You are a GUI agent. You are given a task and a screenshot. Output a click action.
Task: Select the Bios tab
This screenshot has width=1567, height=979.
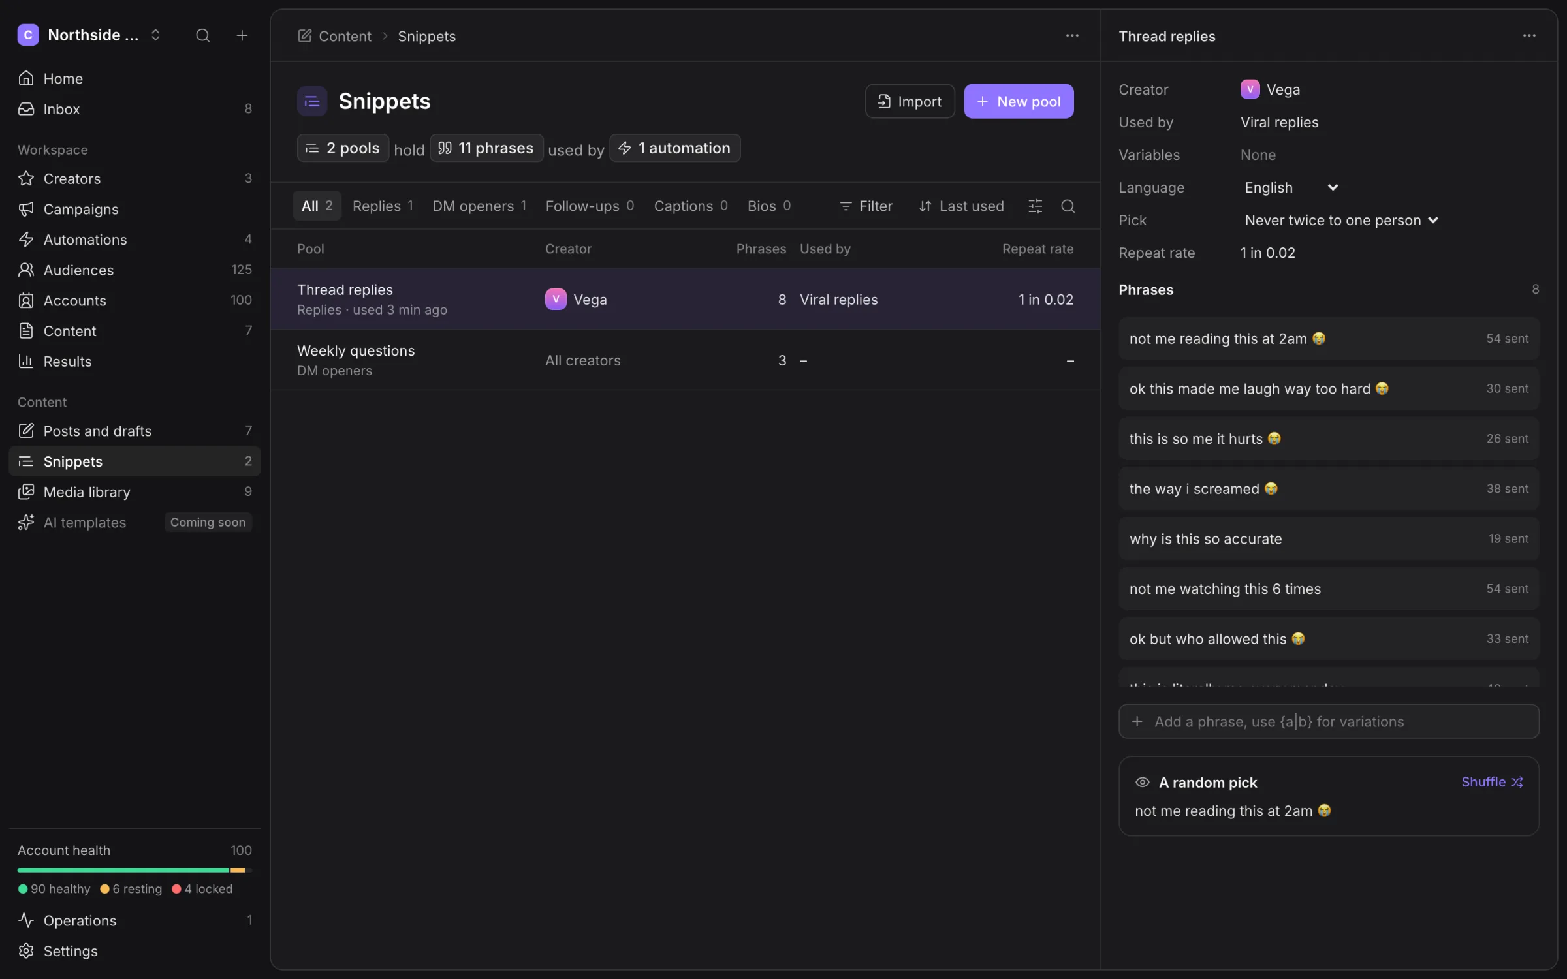[769, 206]
